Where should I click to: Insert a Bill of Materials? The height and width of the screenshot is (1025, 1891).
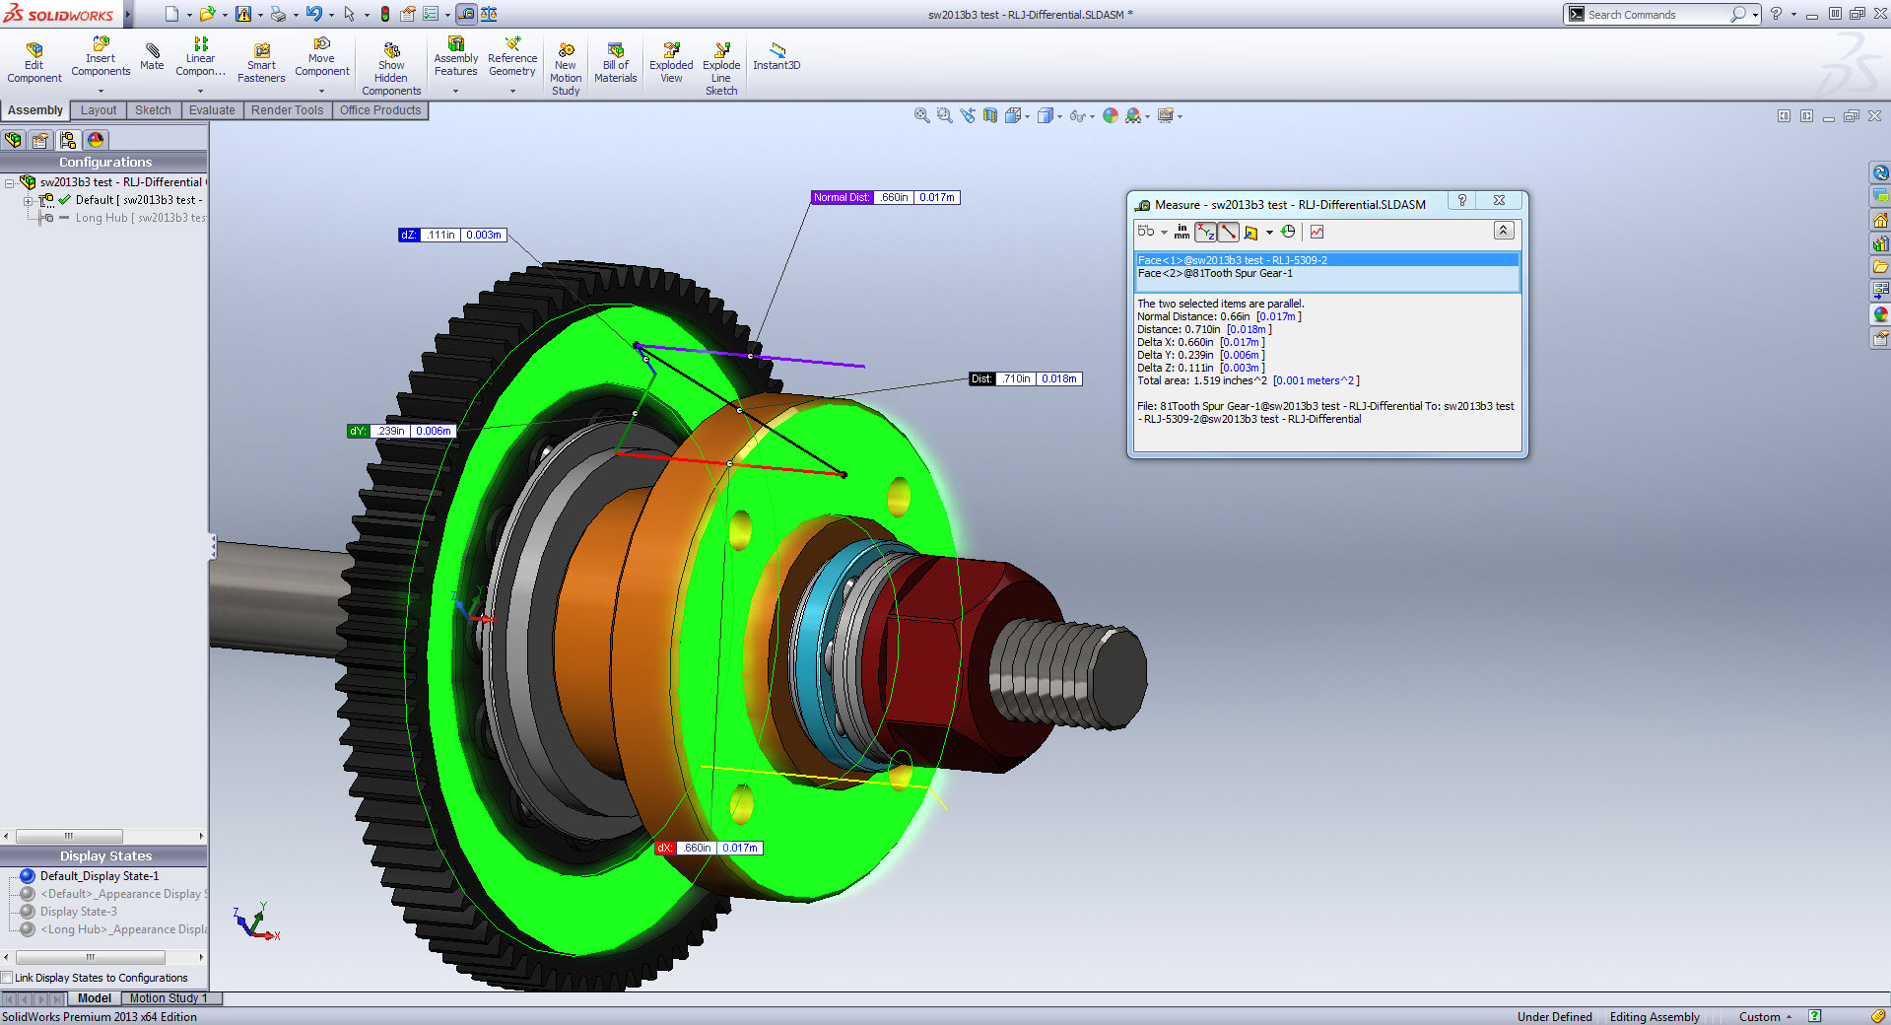pyautogui.click(x=616, y=62)
